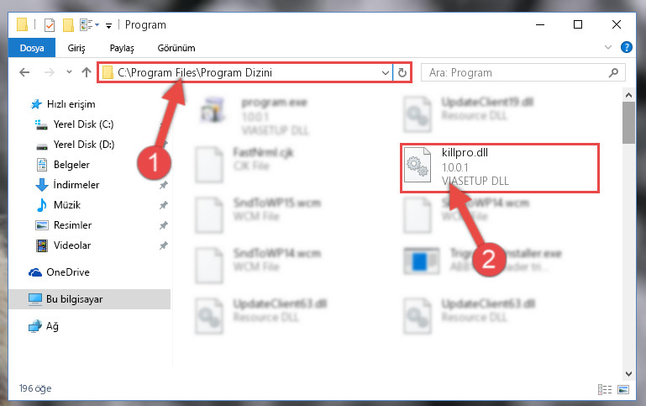Image resolution: width=646 pixels, height=406 pixels.
Task: Click the New folder icon in the title bar toolbar
Action: coord(68,25)
